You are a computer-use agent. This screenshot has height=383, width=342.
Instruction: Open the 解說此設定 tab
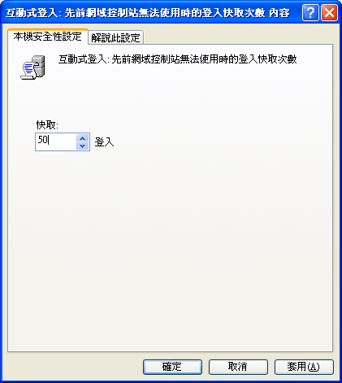(115, 37)
